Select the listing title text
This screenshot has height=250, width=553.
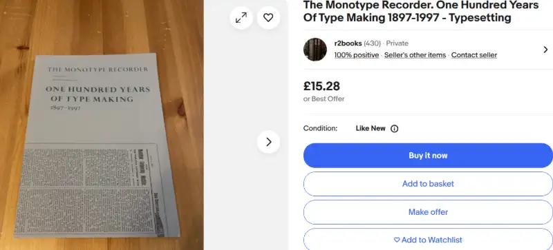tap(421, 11)
